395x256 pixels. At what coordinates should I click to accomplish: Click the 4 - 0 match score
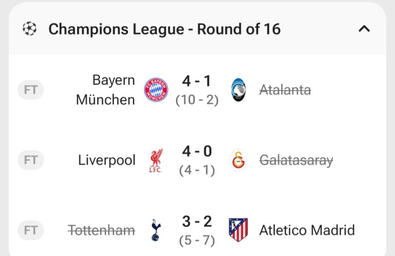[x=197, y=152]
